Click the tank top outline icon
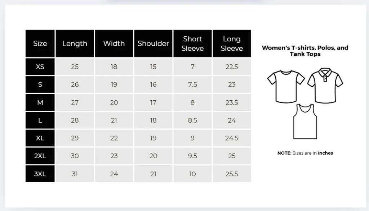Viewport: 369px width, 211px height. (x=305, y=121)
